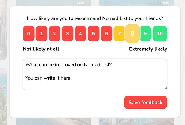Screen dimensions: 185x125
Task: Focus the feedback improvement text box
Action: pyautogui.click(x=95, y=74)
